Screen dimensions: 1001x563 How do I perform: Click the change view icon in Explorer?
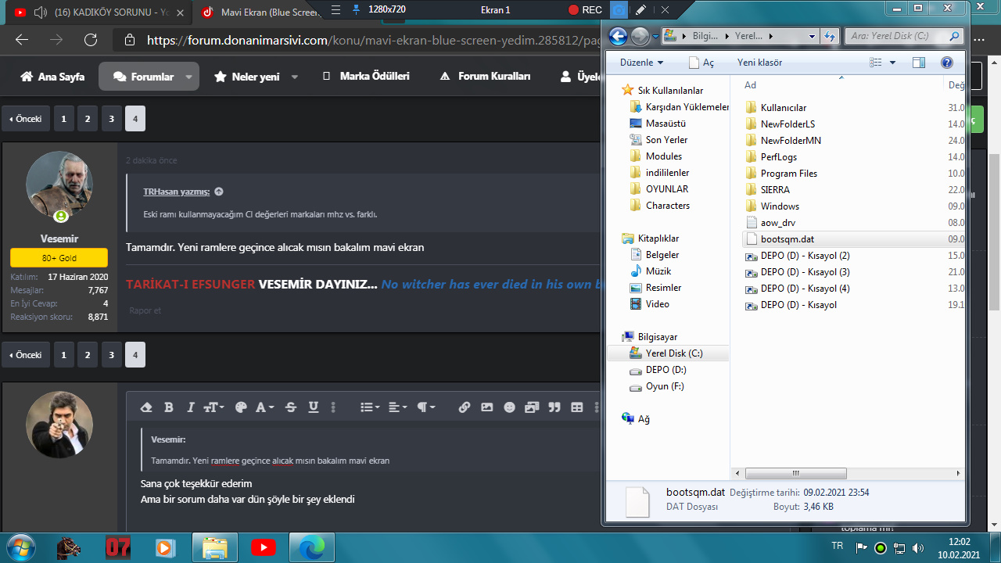point(876,63)
